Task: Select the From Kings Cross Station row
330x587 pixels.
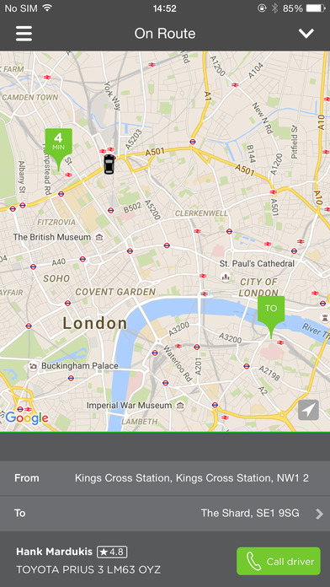Action: [x=165, y=478]
